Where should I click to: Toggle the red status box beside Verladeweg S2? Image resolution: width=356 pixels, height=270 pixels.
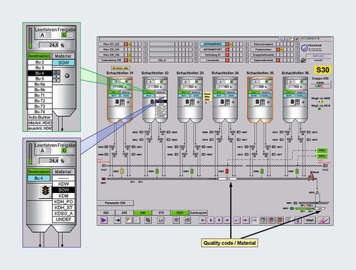click(x=227, y=55)
